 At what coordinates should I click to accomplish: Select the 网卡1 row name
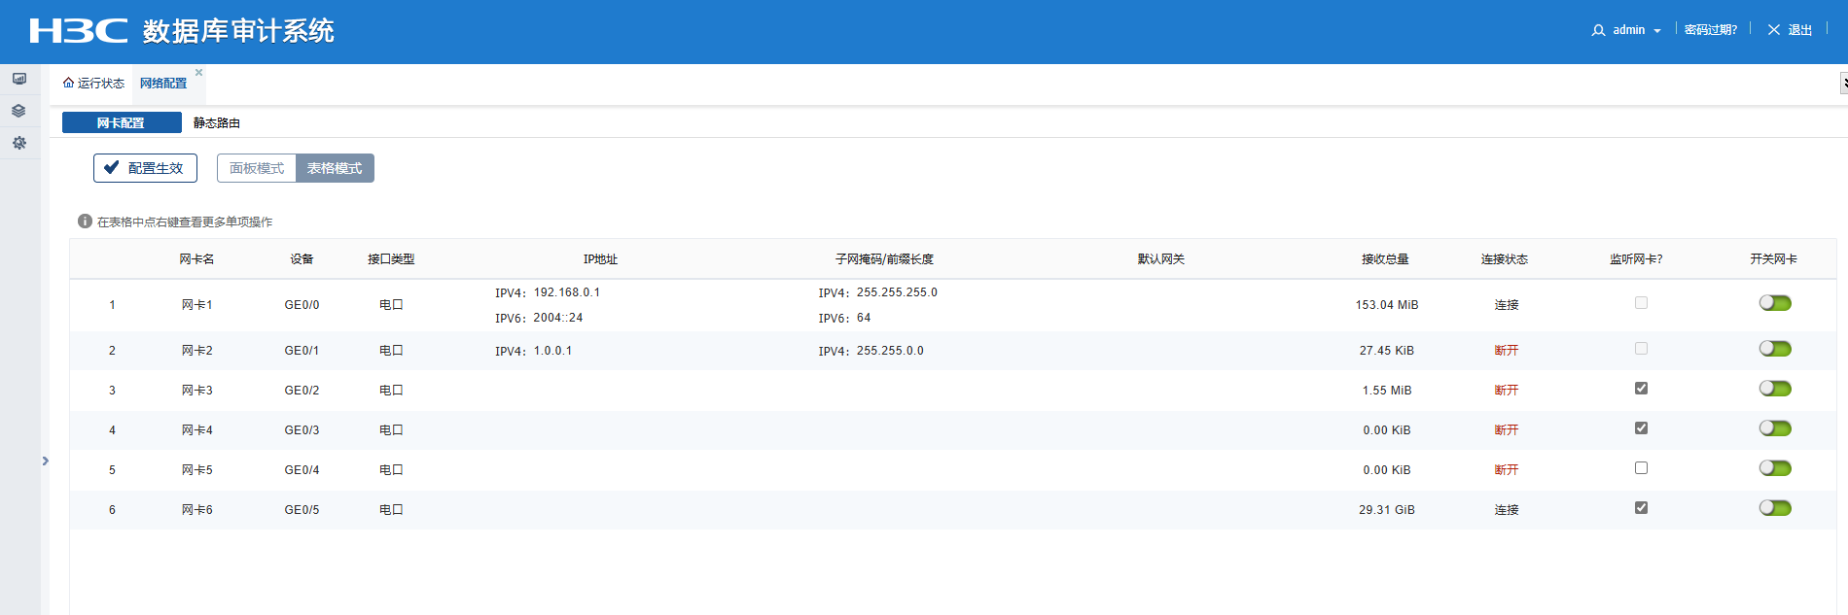pos(196,305)
